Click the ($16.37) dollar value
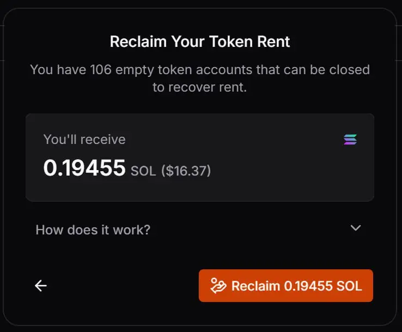The height and width of the screenshot is (332, 402). (x=186, y=171)
